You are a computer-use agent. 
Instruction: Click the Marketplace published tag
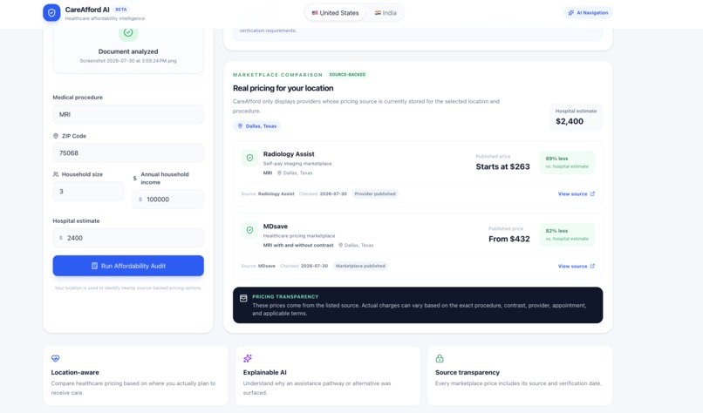coord(360,266)
